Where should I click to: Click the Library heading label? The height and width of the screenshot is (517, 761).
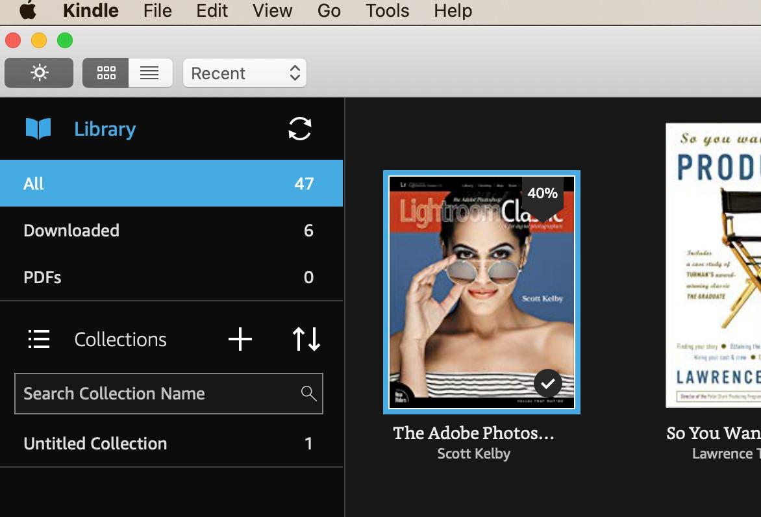[x=105, y=129]
